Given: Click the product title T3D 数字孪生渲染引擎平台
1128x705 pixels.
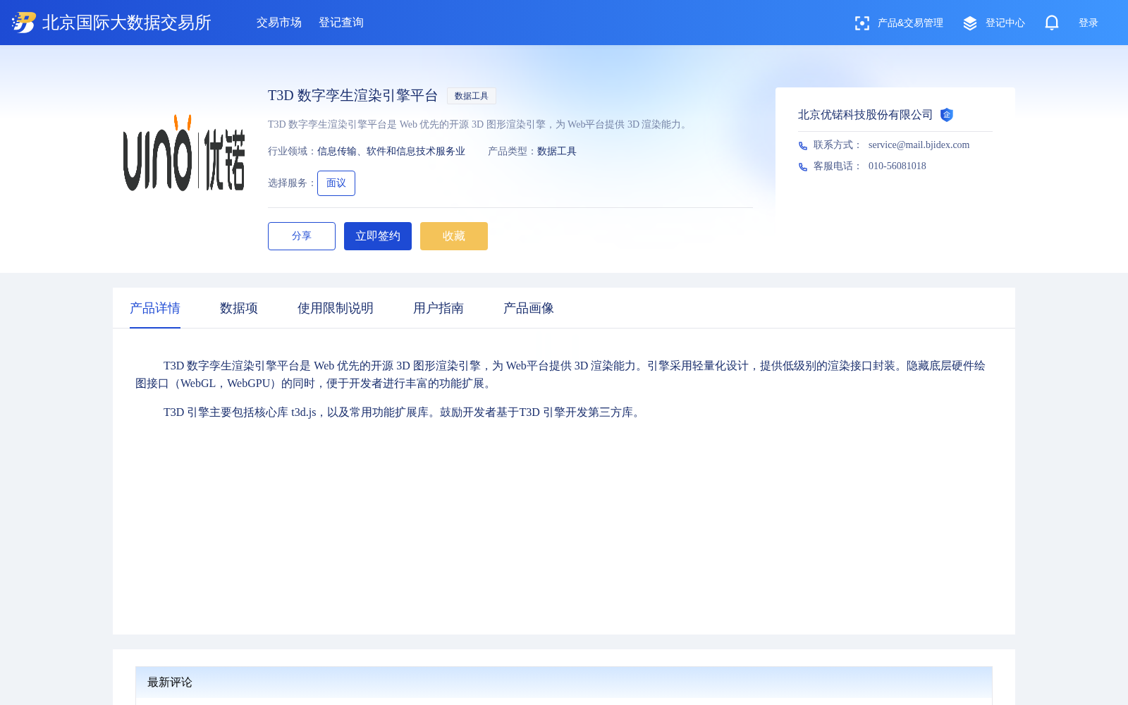Looking at the screenshot, I should (353, 96).
